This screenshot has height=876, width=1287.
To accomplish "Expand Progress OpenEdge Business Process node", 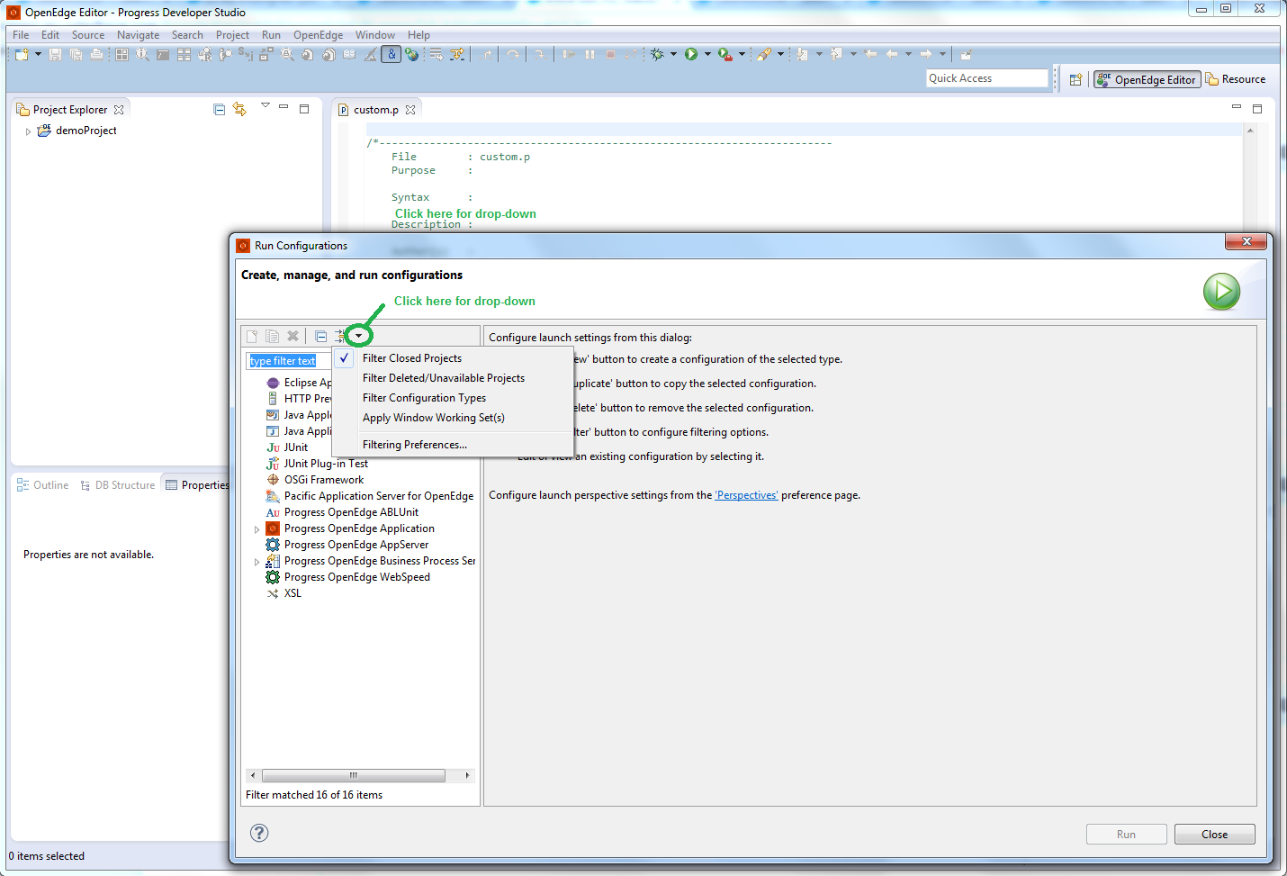I will 256,562.
